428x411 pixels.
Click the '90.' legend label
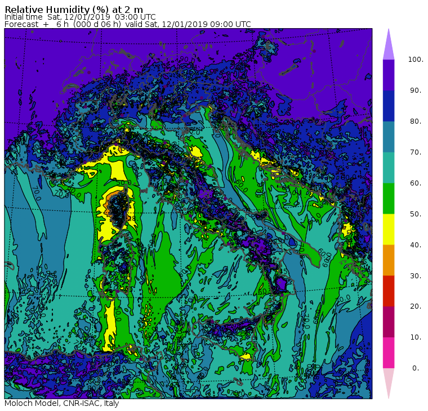416,91
